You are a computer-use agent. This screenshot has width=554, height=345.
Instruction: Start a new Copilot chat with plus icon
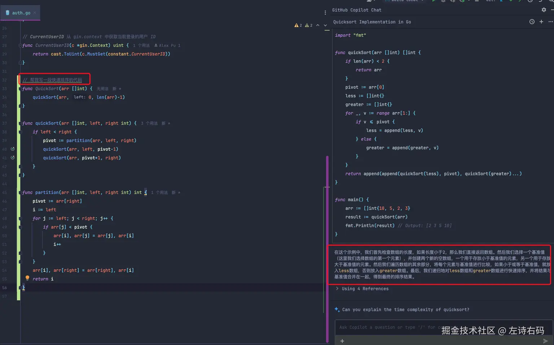point(541,22)
